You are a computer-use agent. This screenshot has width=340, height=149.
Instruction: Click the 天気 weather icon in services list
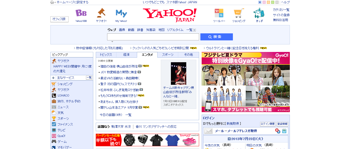pos(54,113)
